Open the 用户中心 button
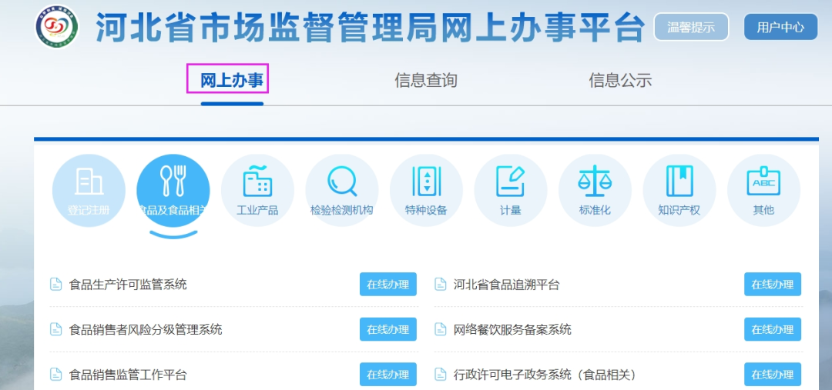This screenshot has height=390, width=832. (780, 27)
